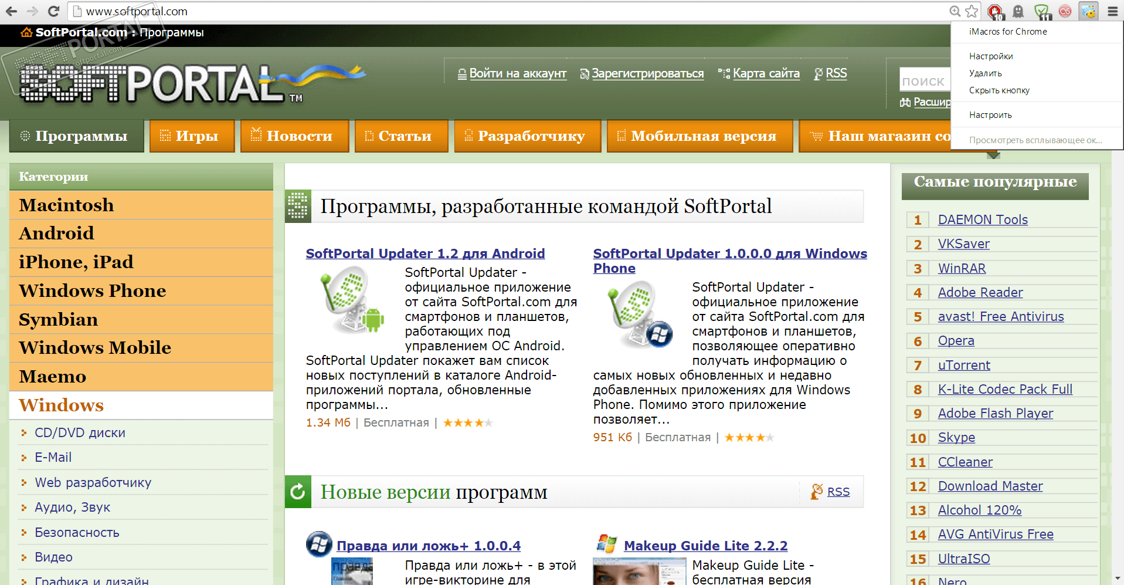Select the Macintosh category
Image resolution: width=1124 pixels, height=585 pixels.
141,205
